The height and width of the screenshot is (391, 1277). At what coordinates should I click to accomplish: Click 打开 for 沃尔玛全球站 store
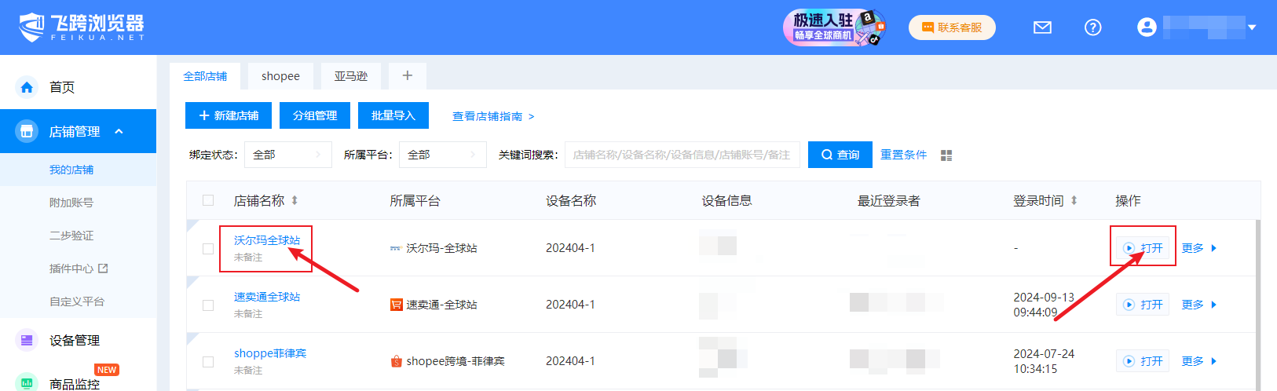pos(1143,248)
